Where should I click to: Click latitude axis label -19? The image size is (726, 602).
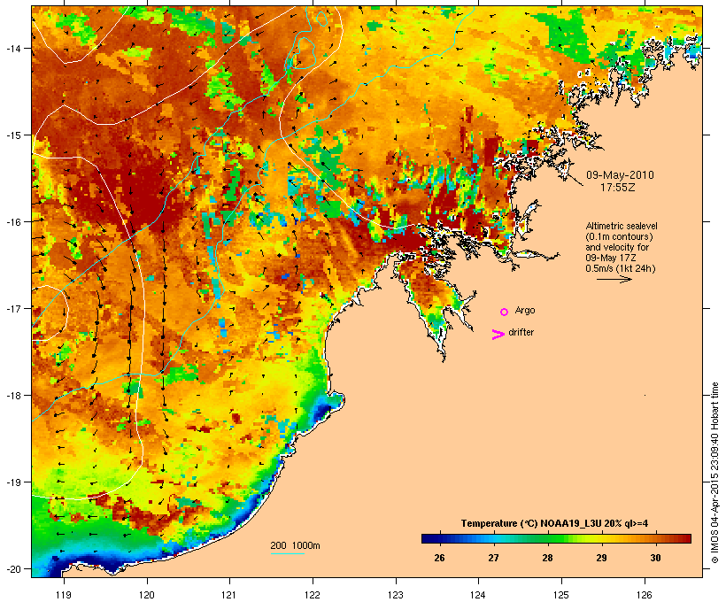tap(12, 482)
